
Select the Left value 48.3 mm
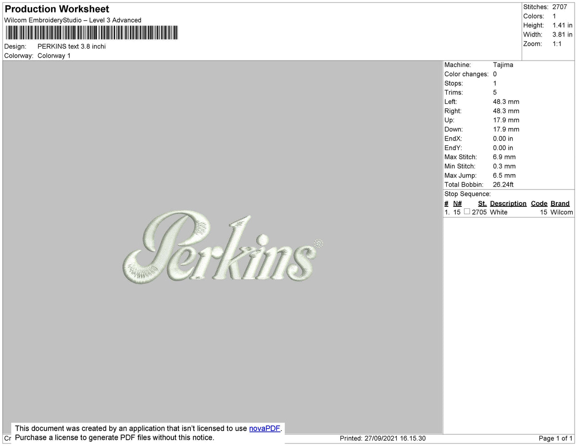[x=506, y=102]
